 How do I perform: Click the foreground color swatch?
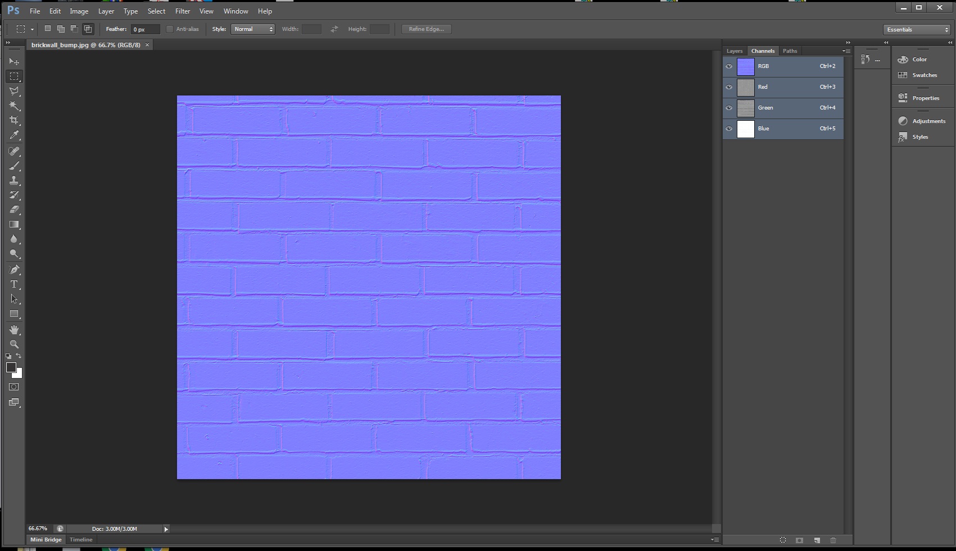click(11, 367)
